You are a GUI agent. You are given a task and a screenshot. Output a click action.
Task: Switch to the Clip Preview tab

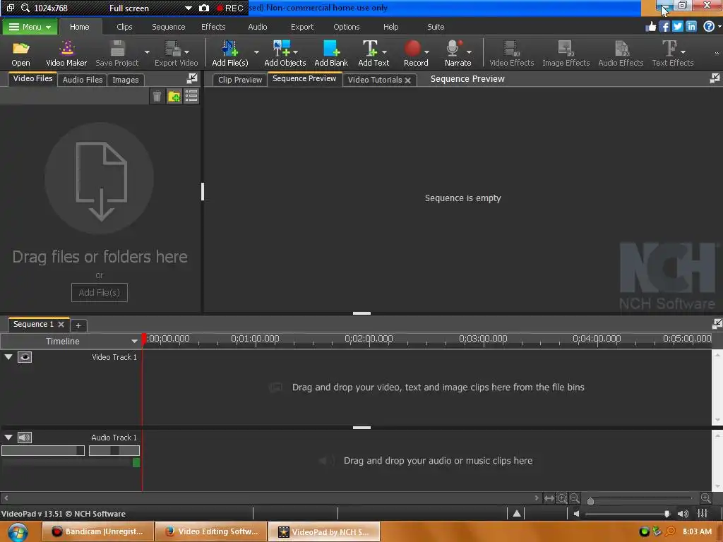tap(240, 80)
